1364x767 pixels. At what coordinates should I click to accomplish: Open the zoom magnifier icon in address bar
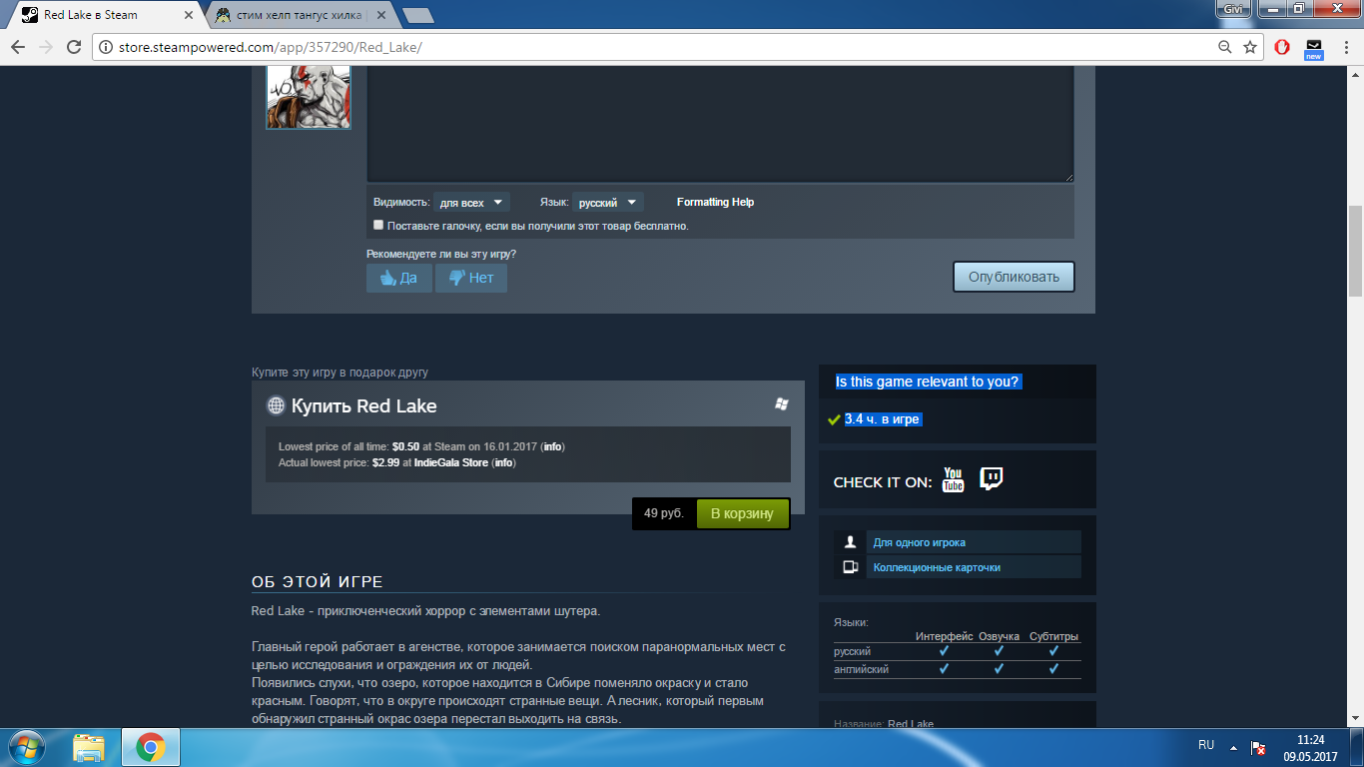click(1225, 47)
